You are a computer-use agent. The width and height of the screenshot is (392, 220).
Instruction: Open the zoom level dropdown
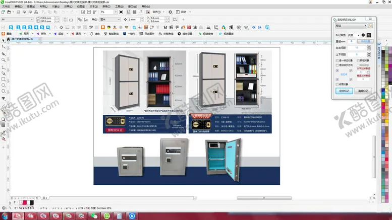tap(116, 12)
